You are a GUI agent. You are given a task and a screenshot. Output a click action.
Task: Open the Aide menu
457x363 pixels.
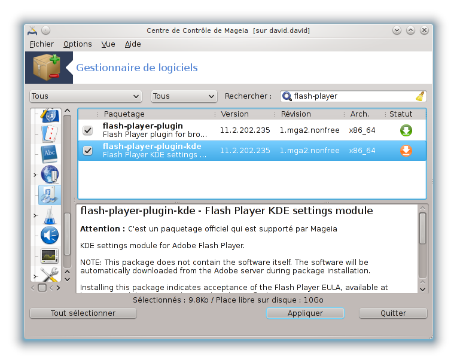(x=133, y=44)
